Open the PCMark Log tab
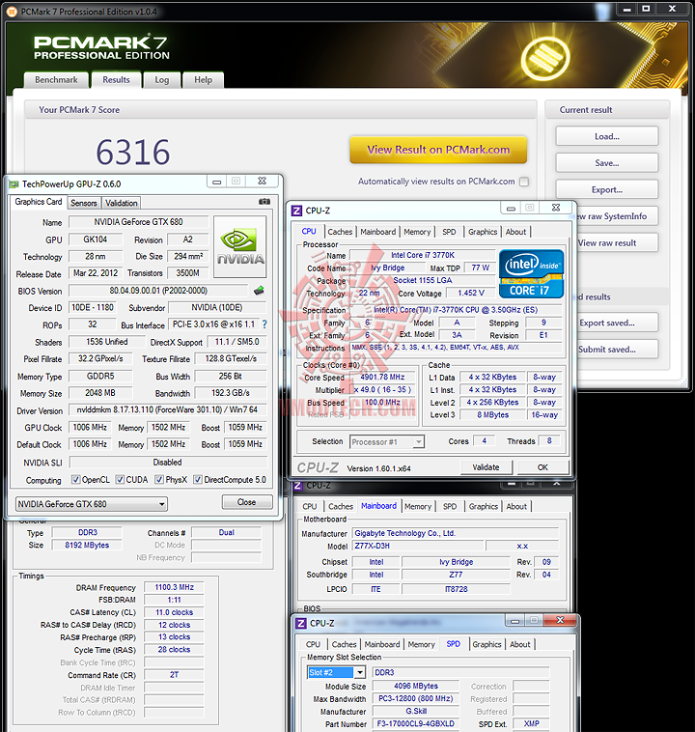Viewport: 695px width, 732px height. point(162,80)
